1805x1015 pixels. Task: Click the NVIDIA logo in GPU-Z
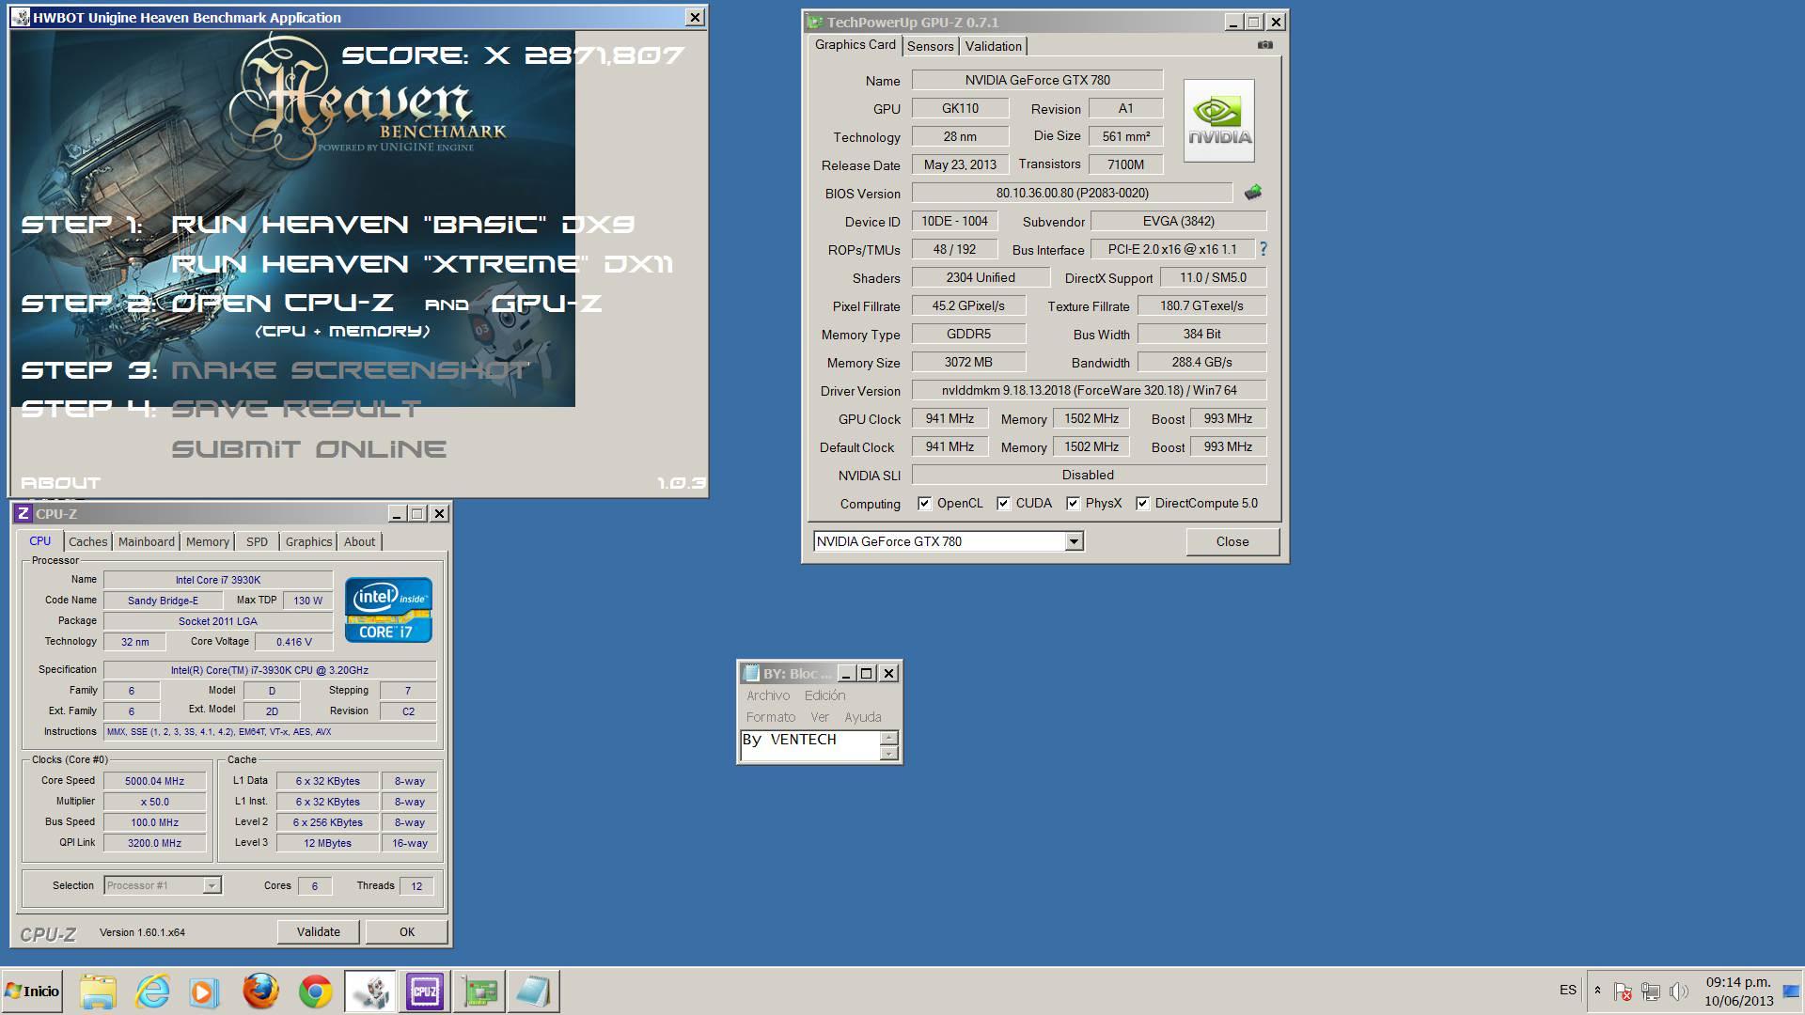pyautogui.click(x=1218, y=120)
